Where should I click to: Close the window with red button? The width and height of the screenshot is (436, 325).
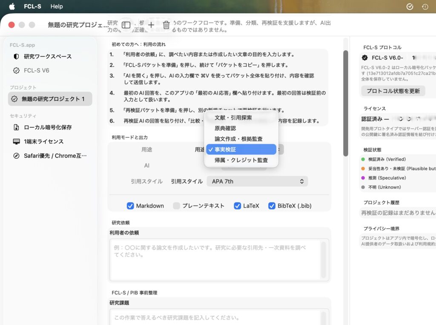coord(11,25)
